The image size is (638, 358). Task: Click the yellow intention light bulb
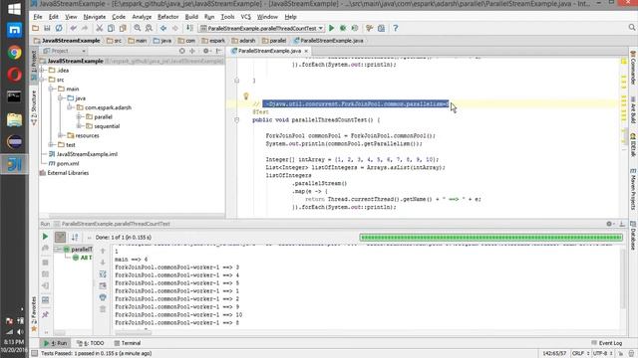(246, 96)
